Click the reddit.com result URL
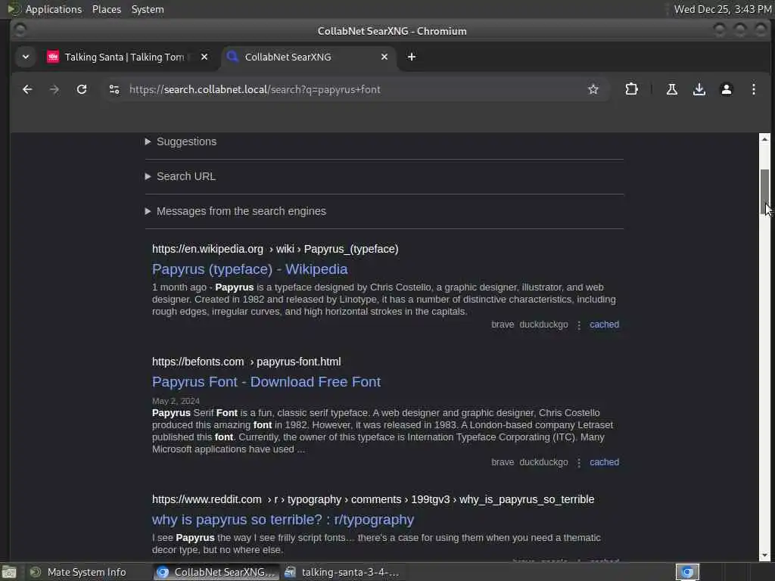The width and height of the screenshot is (775, 581). pos(373,499)
